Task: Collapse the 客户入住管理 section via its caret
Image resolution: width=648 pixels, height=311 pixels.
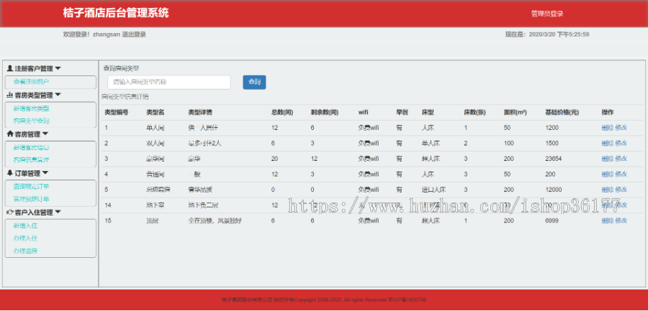Action: (x=58, y=212)
